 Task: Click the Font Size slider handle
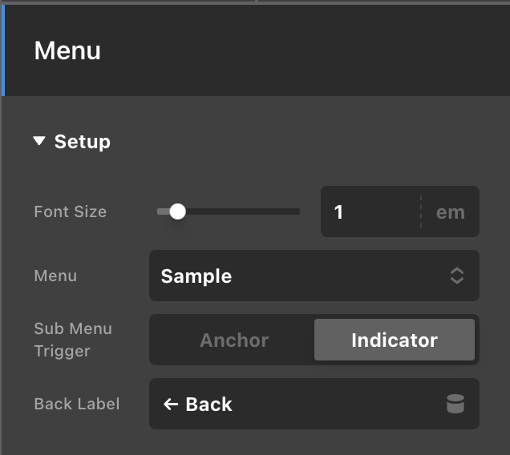(x=177, y=211)
